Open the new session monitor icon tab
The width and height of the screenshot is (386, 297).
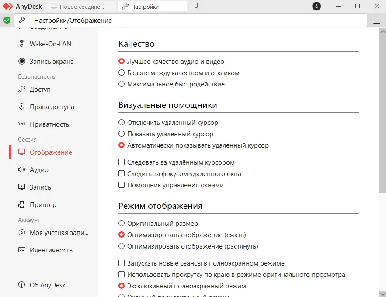pyautogui.click(x=195, y=7)
